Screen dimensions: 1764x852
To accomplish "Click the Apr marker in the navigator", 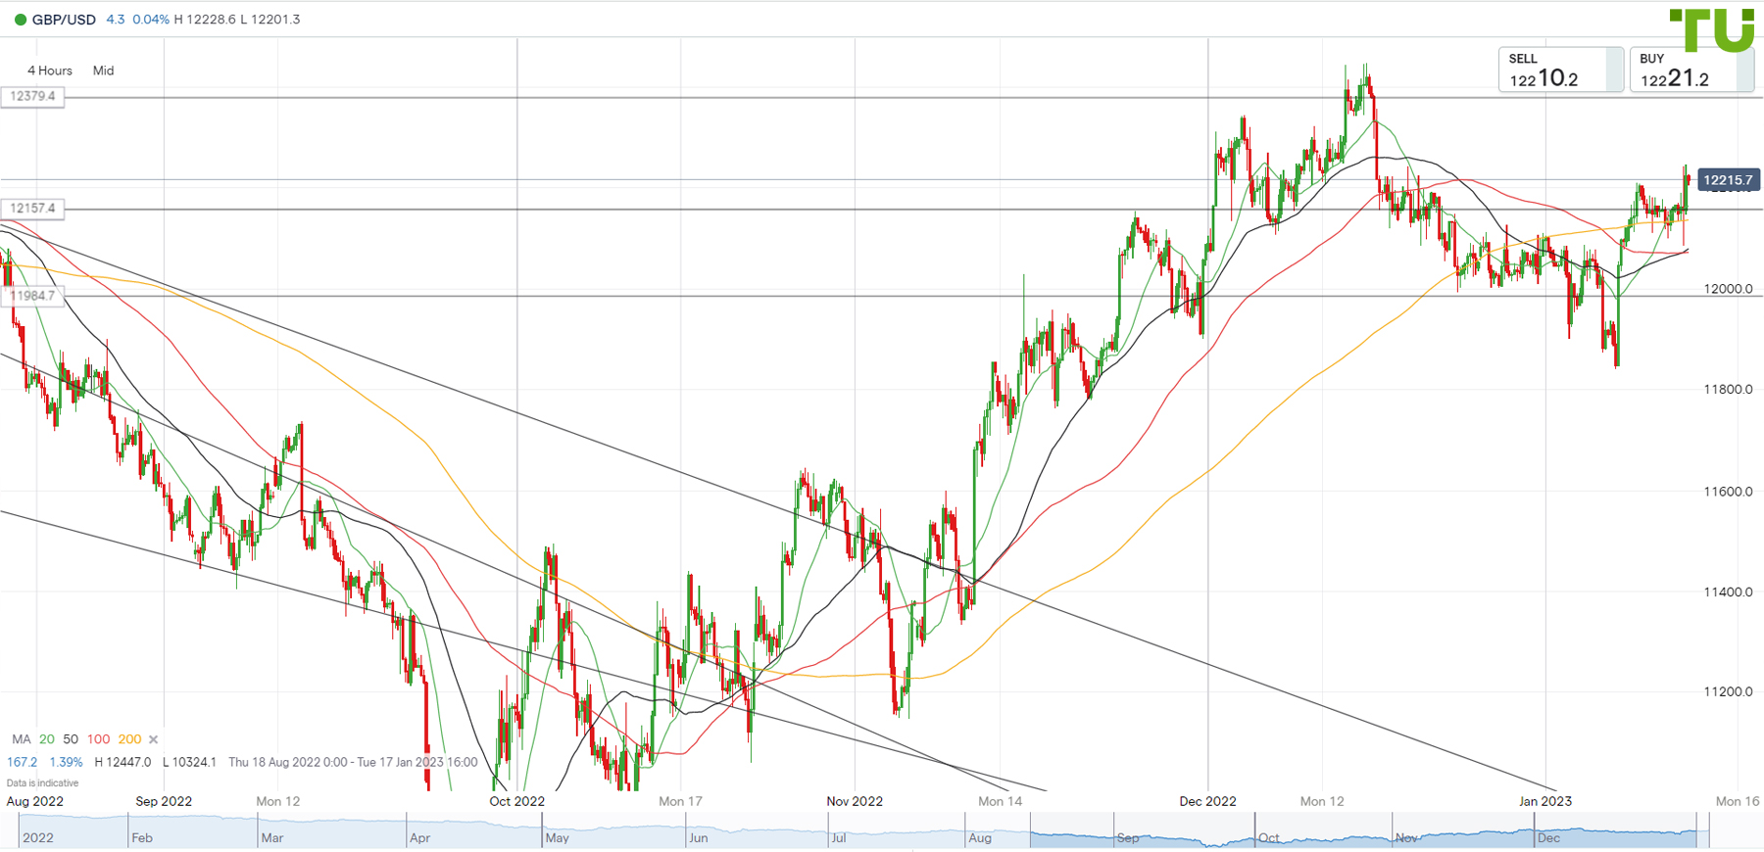I will coord(420,838).
